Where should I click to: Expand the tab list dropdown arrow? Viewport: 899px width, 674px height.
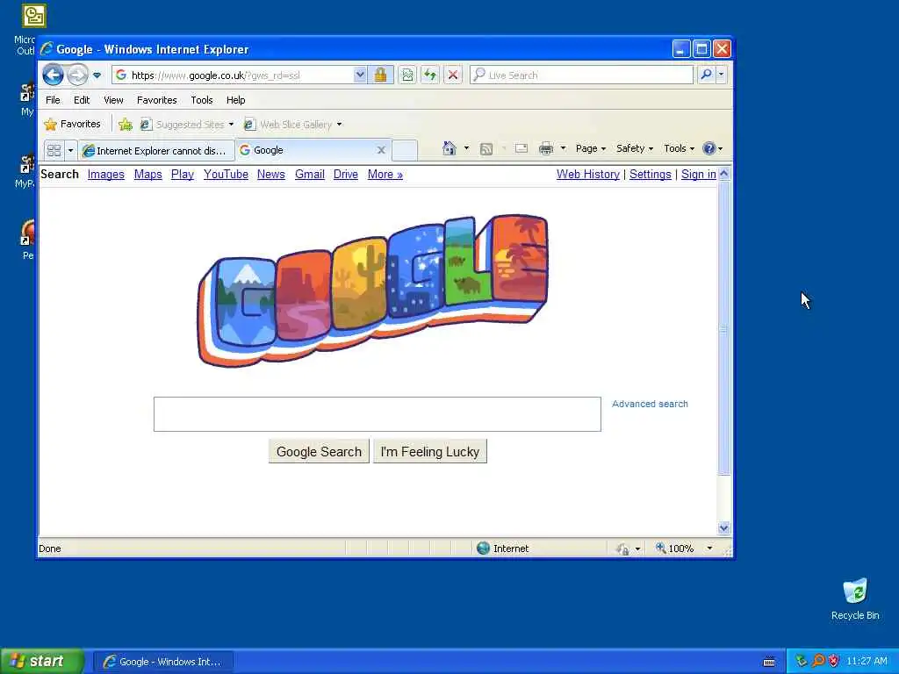click(70, 150)
